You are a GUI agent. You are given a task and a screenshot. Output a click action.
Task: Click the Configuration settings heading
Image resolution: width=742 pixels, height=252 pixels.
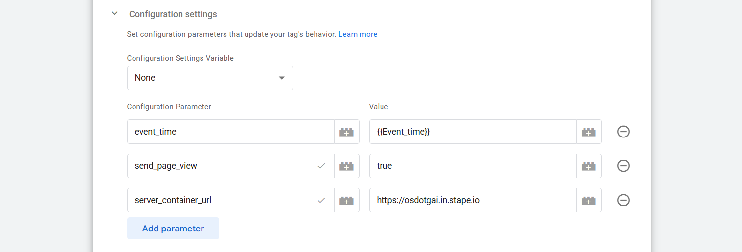click(173, 14)
